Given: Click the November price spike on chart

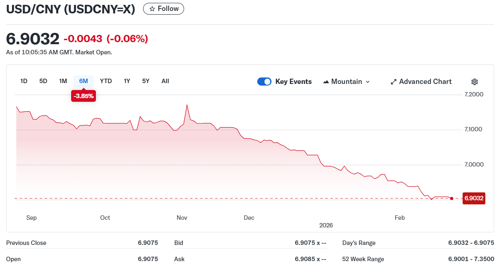Looking at the screenshot, I should (x=187, y=105).
